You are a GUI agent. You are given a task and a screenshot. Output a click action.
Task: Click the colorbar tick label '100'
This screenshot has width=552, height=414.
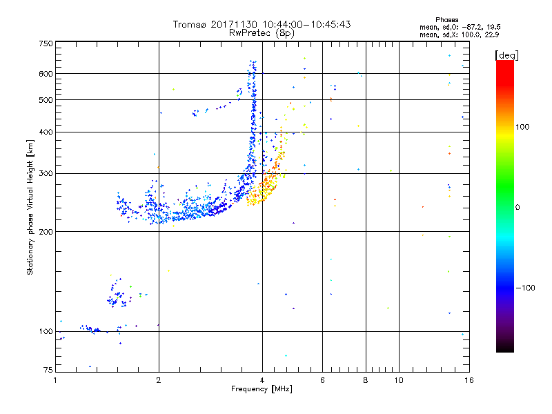pos(522,127)
